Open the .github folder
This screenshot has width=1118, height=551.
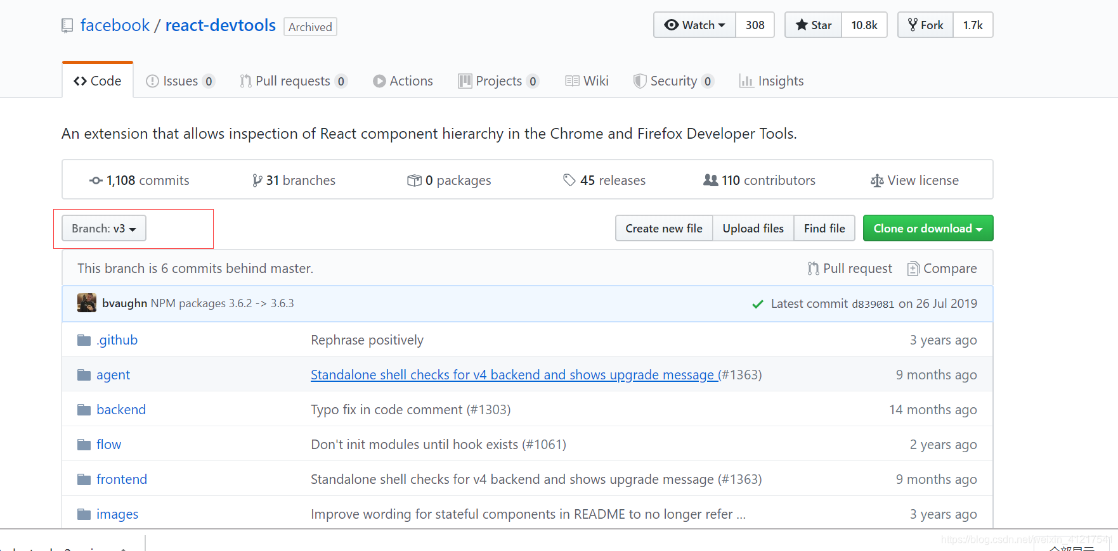click(x=117, y=340)
